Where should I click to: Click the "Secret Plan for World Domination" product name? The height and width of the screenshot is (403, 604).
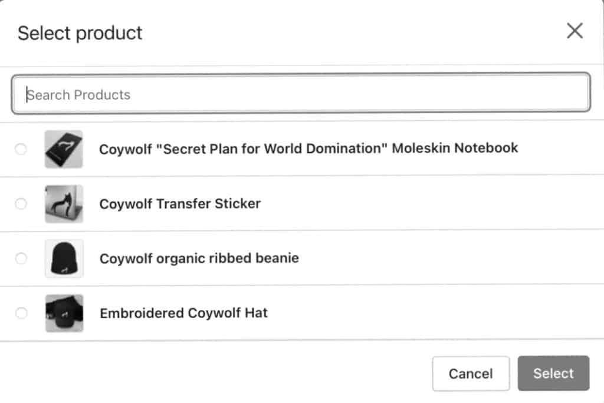(x=308, y=148)
